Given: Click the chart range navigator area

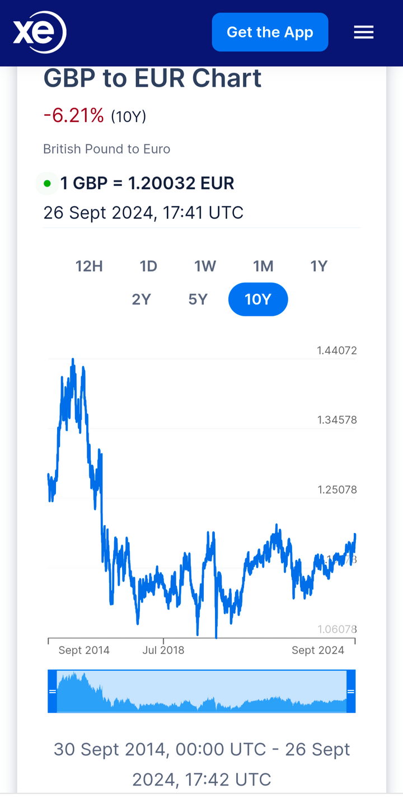Looking at the screenshot, I should coord(201,691).
